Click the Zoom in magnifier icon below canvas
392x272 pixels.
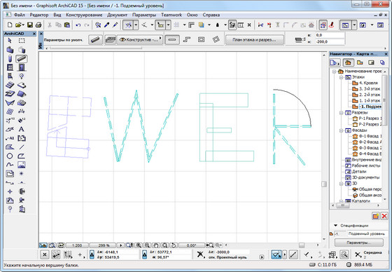click(x=139, y=245)
